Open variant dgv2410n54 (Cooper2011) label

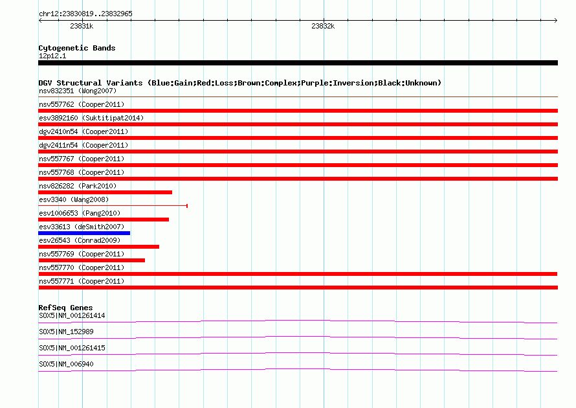tap(83, 131)
